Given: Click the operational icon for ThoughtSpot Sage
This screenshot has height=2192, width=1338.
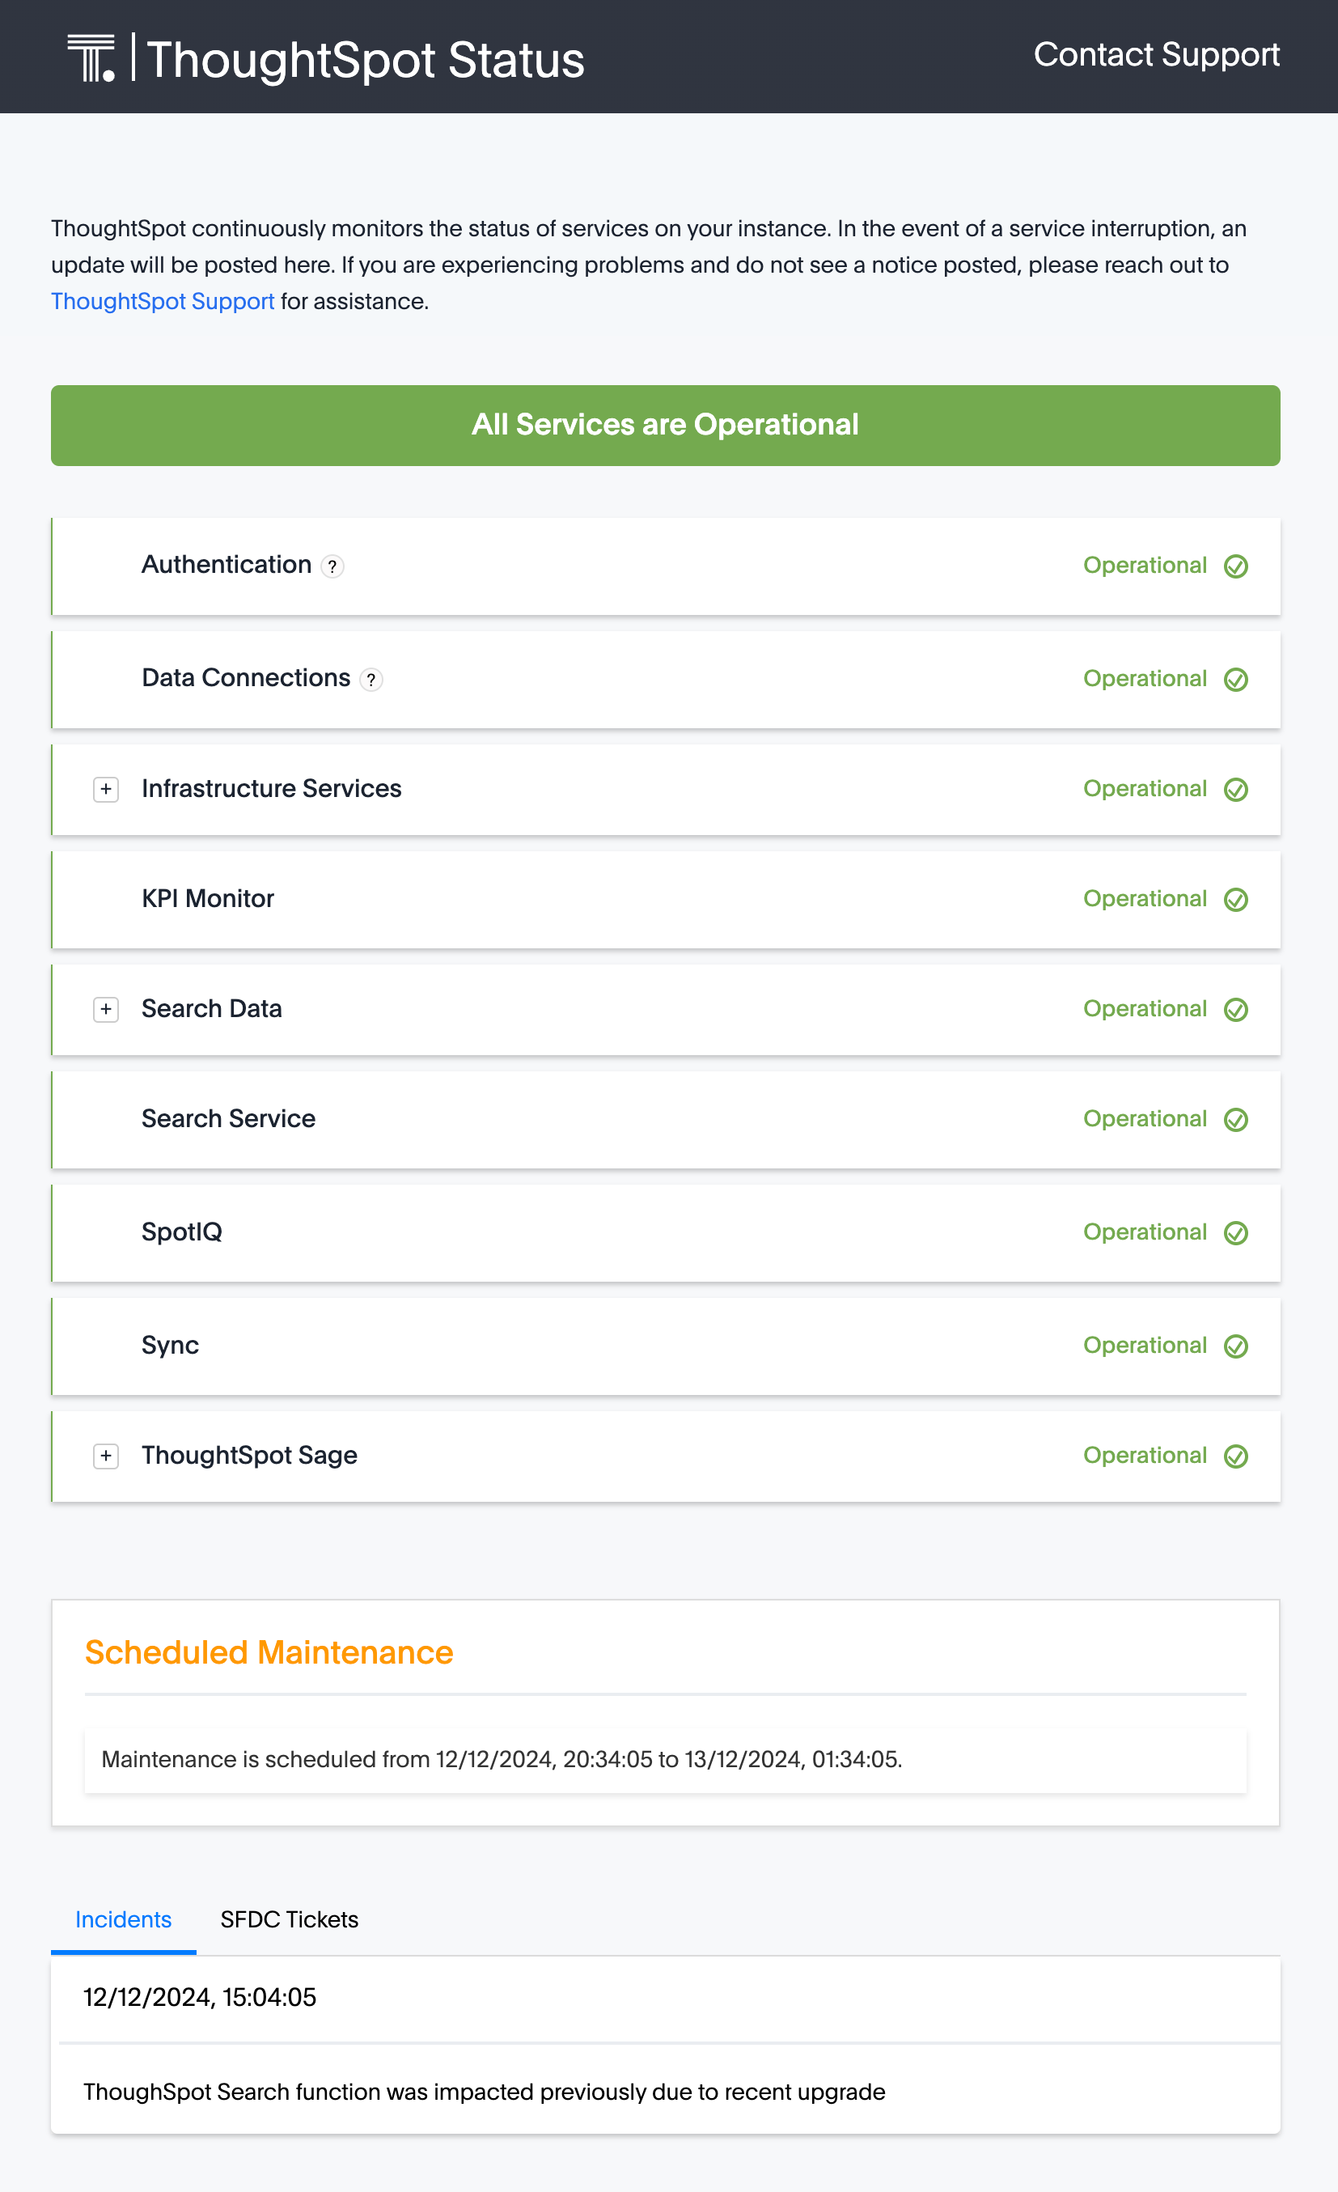Looking at the screenshot, I should coord(1237,1456).
